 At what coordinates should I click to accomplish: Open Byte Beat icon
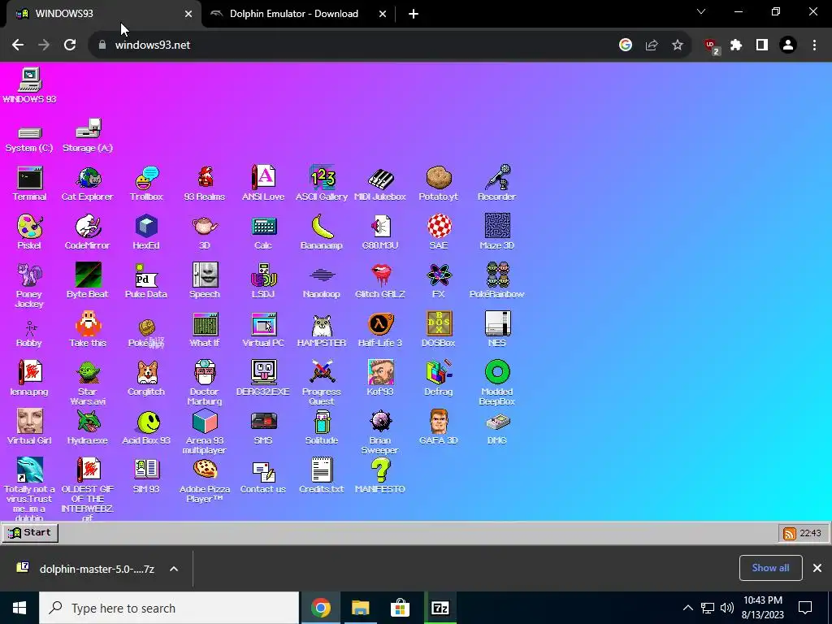(88, 281)
